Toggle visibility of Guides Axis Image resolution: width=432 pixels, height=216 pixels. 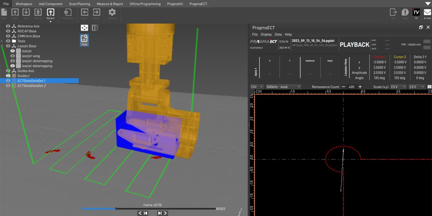(x=8, y=71)
